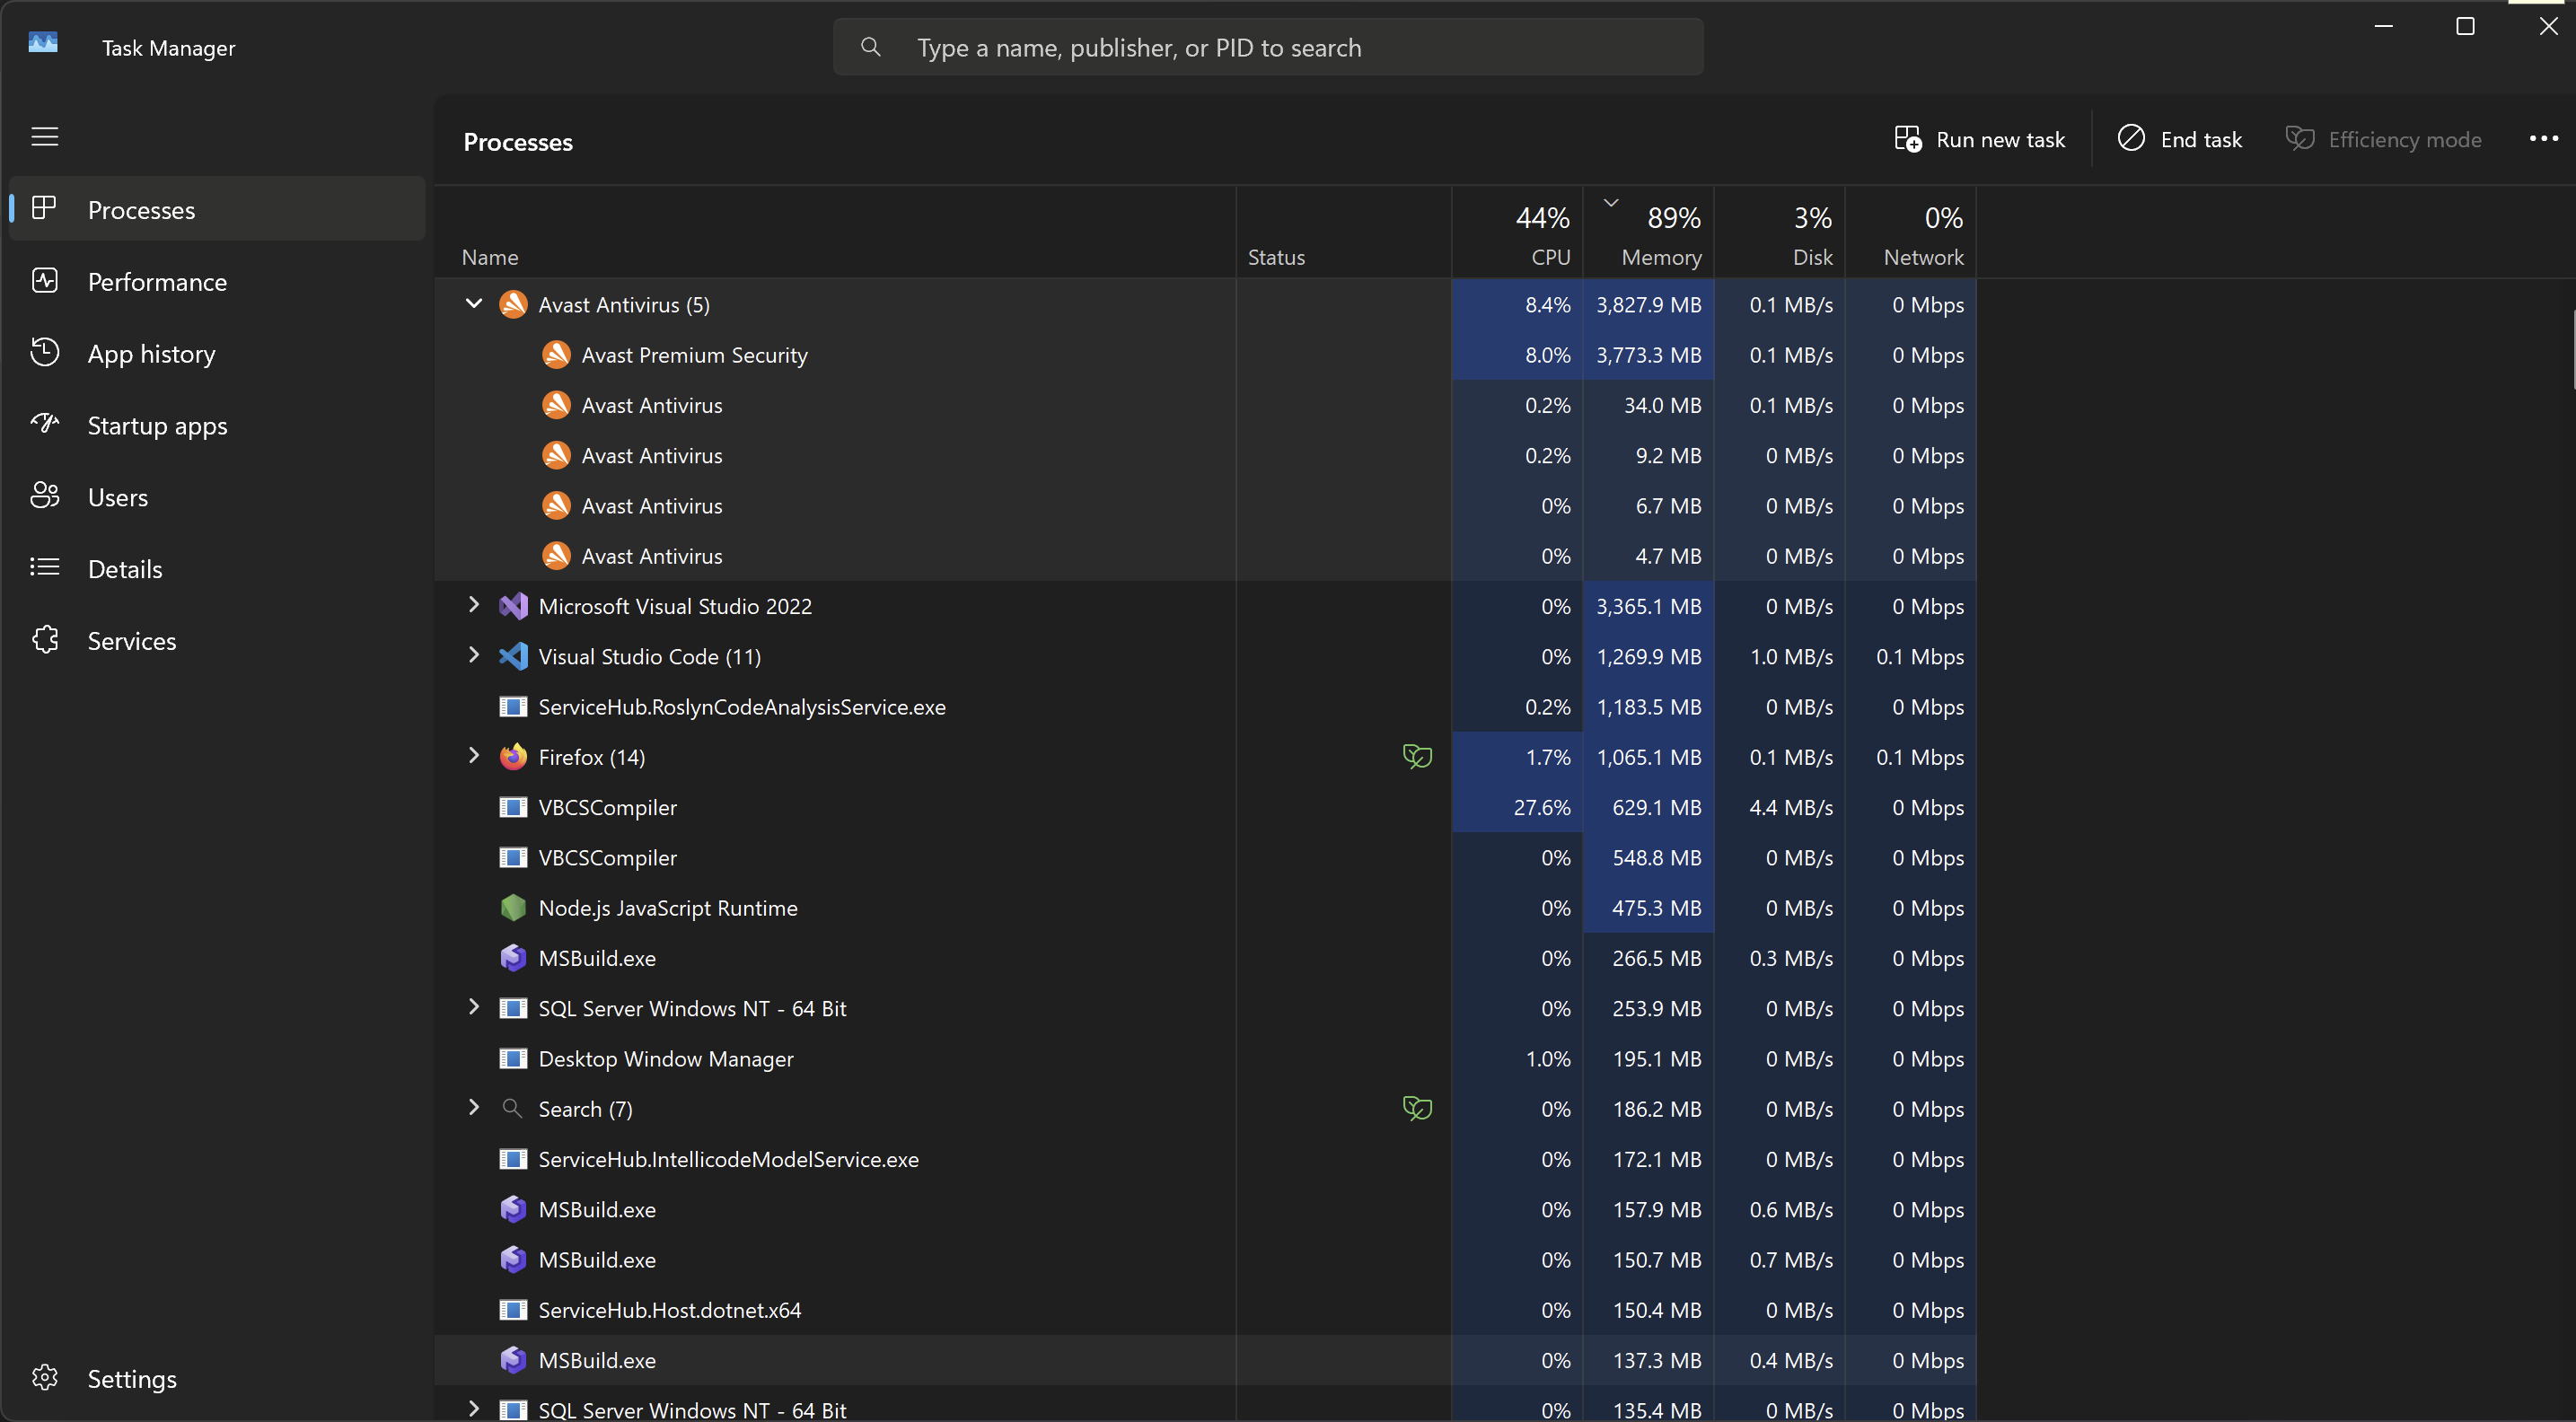The height and width of the screenshot is (1422, 2576).
Task: Click the Desktop Window Manager icon
Action: [x=513, y=1058]
